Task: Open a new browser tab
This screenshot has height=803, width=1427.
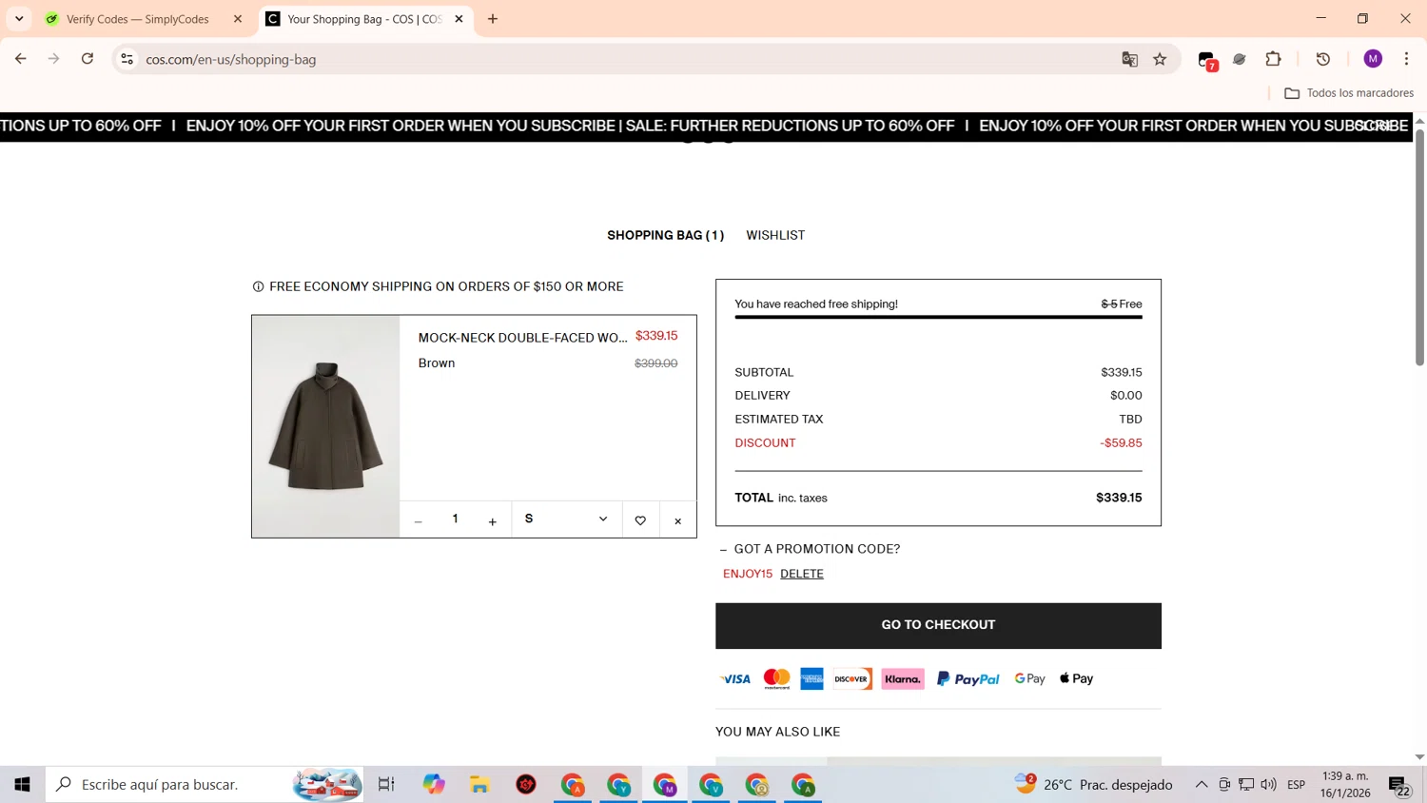Action: [x=493, y=19]
